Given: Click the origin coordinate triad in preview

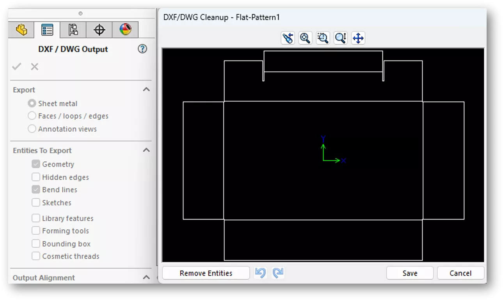Looking at the screenshot, I should pos(333,149).
